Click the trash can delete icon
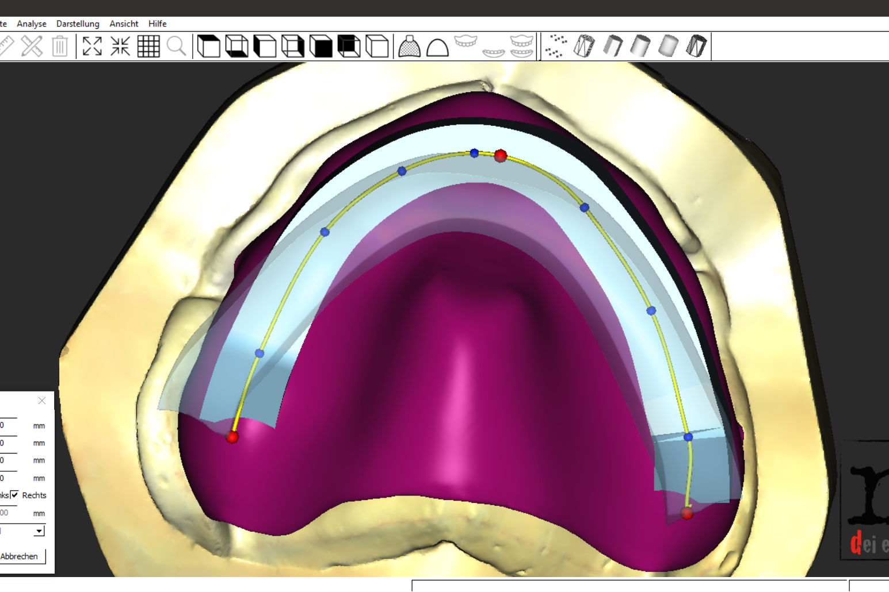 (60, 46)
